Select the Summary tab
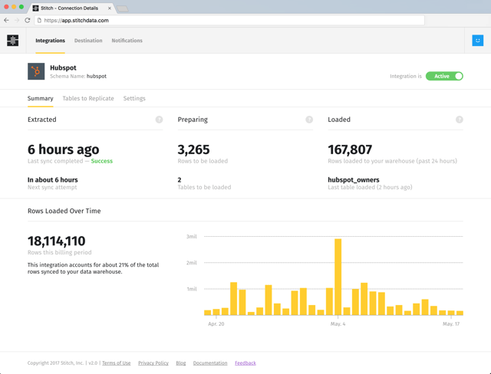 tap(40, 99)
